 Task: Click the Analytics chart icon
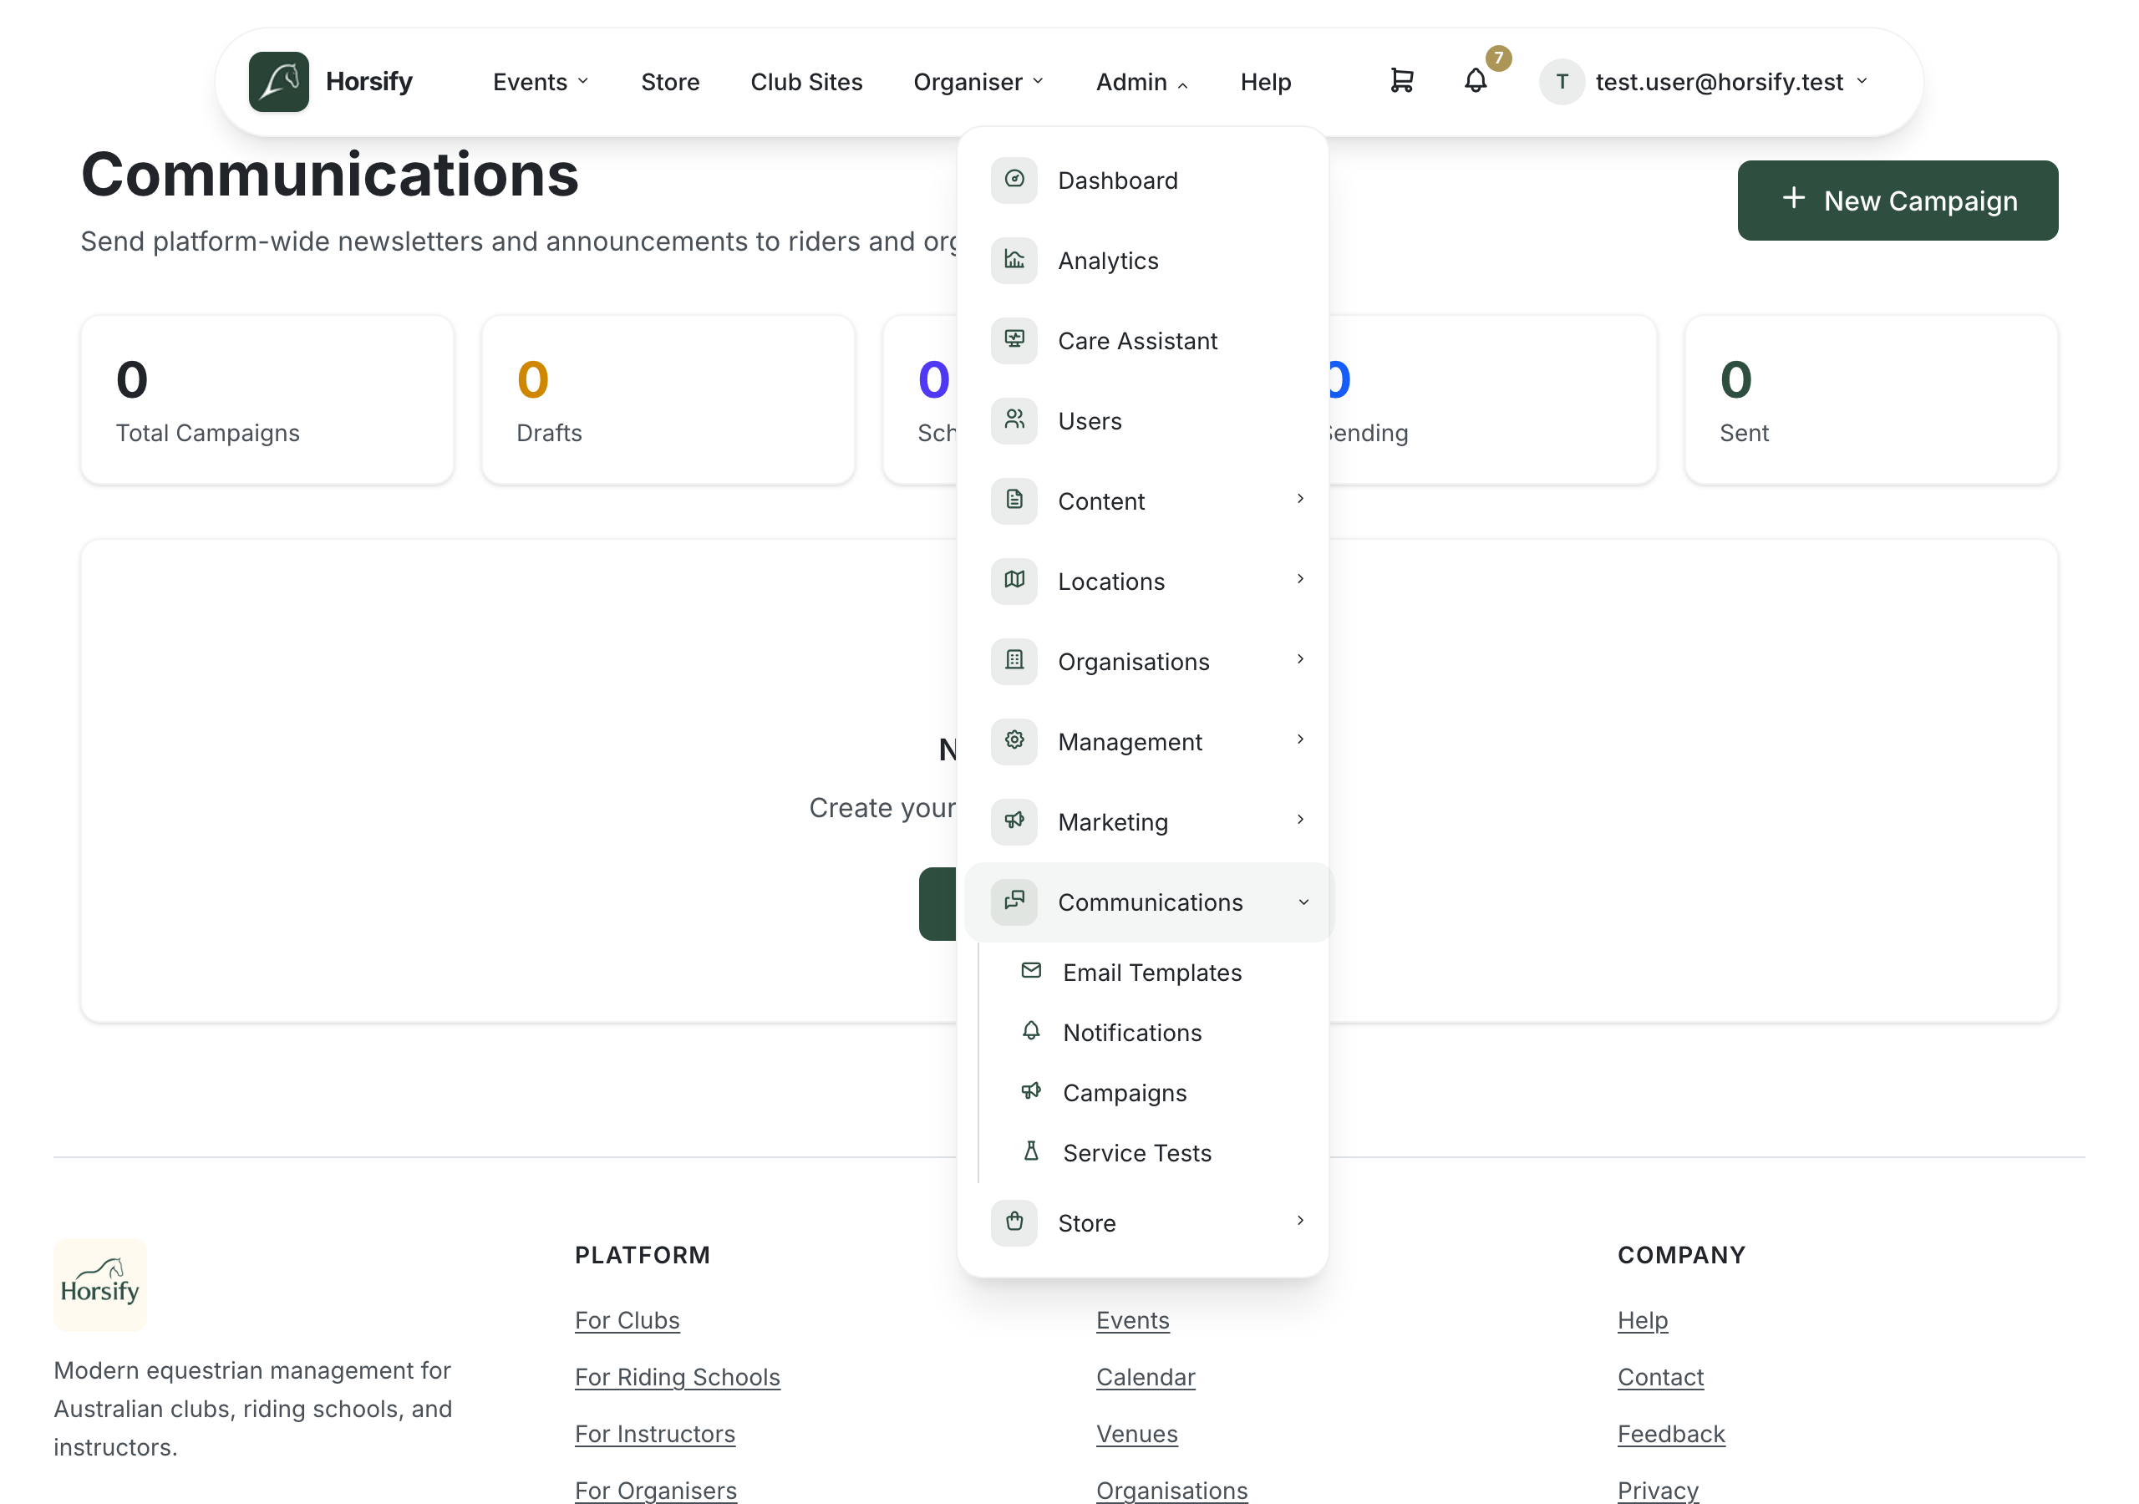(1014, 260)
